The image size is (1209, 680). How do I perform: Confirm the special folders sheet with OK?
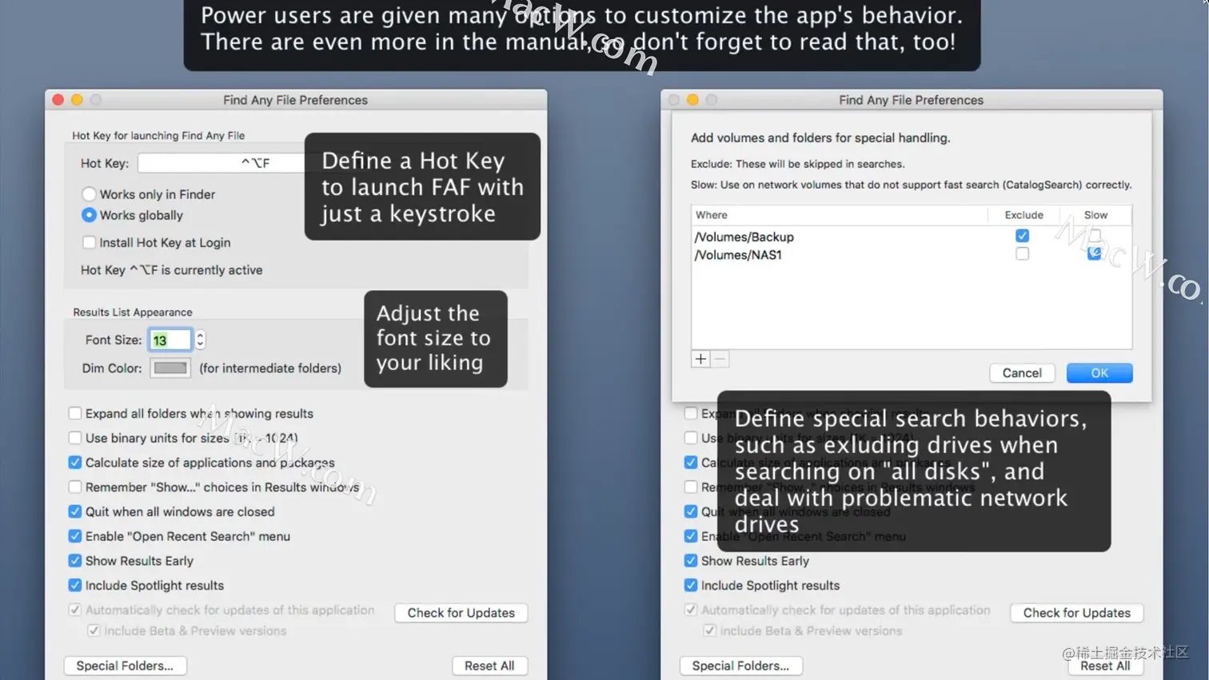coord(1099,373)
